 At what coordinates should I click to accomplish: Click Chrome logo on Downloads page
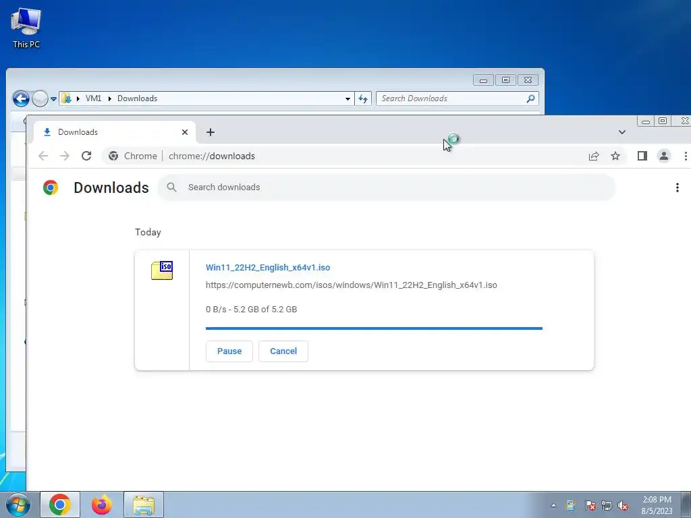click(51, 188)
